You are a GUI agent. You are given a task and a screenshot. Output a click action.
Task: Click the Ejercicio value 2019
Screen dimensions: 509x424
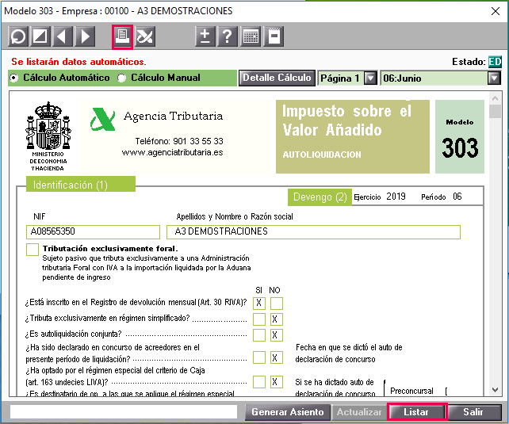pyautogui.click(x=396, y=197)
